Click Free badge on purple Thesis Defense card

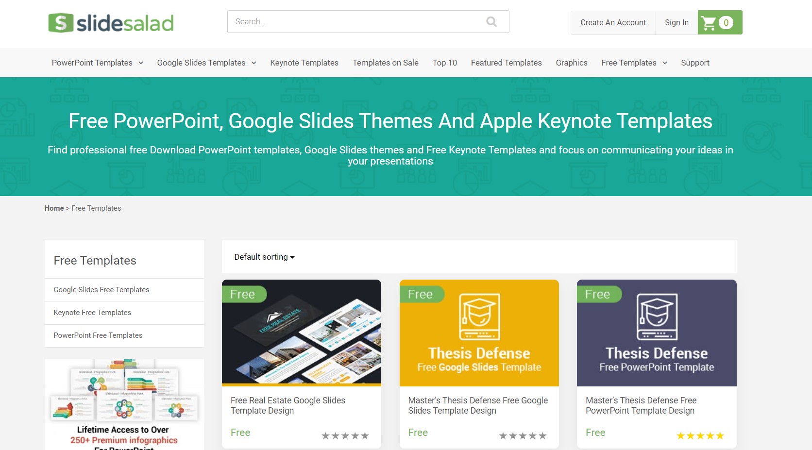(599, 294)
